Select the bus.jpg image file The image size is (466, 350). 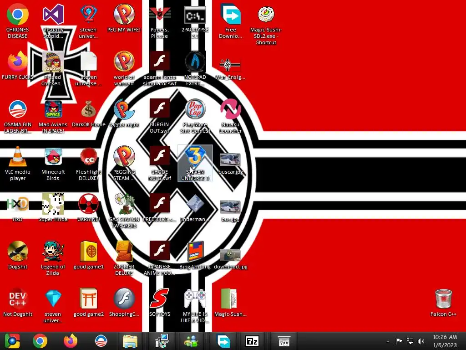coord(230,211)
